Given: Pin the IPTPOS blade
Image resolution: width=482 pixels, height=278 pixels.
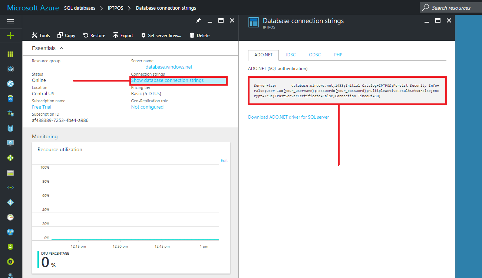Looking at the screenshot, I should (x=198, y=21).
